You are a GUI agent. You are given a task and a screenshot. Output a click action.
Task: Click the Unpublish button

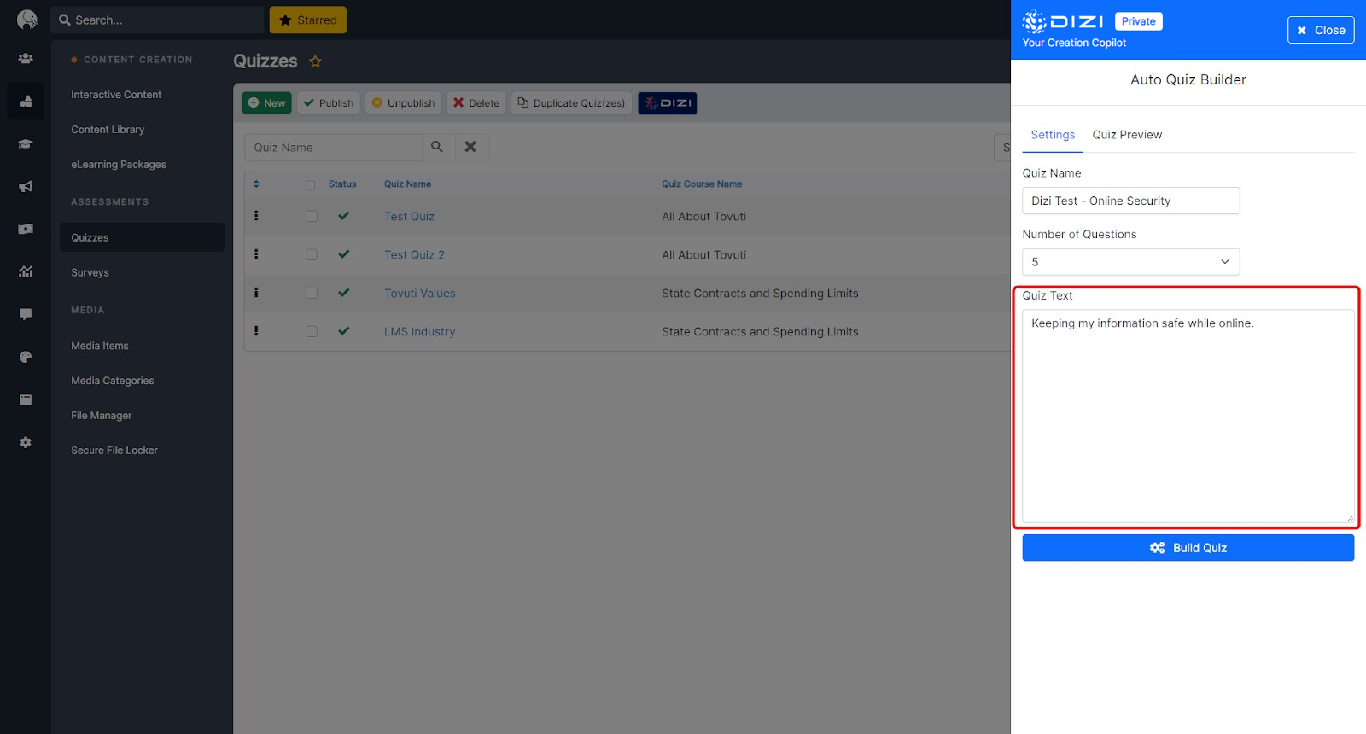click(x=403, y=103)
